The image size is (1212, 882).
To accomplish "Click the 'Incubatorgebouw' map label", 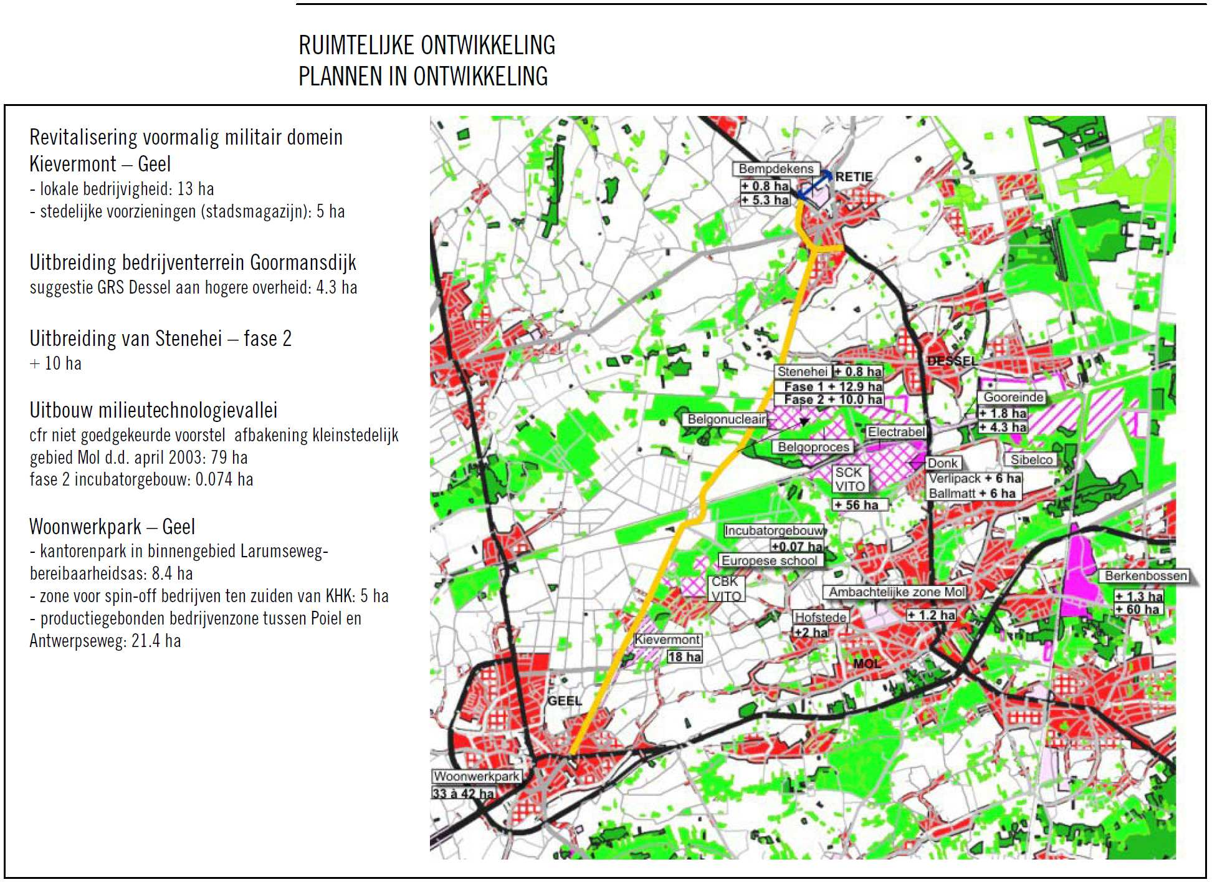I will (773, 531).
